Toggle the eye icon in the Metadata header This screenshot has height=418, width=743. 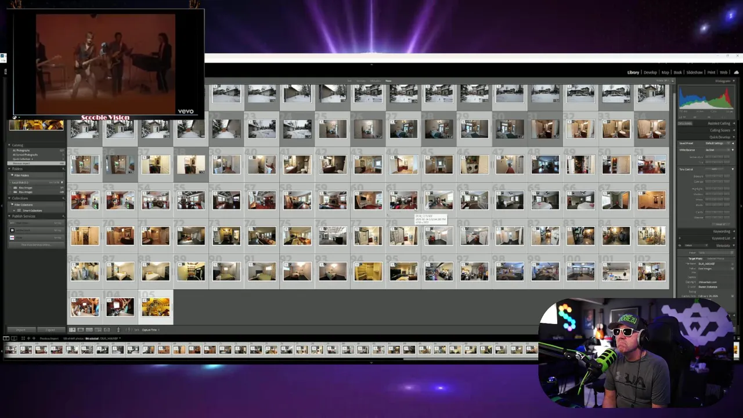[680, 246]
